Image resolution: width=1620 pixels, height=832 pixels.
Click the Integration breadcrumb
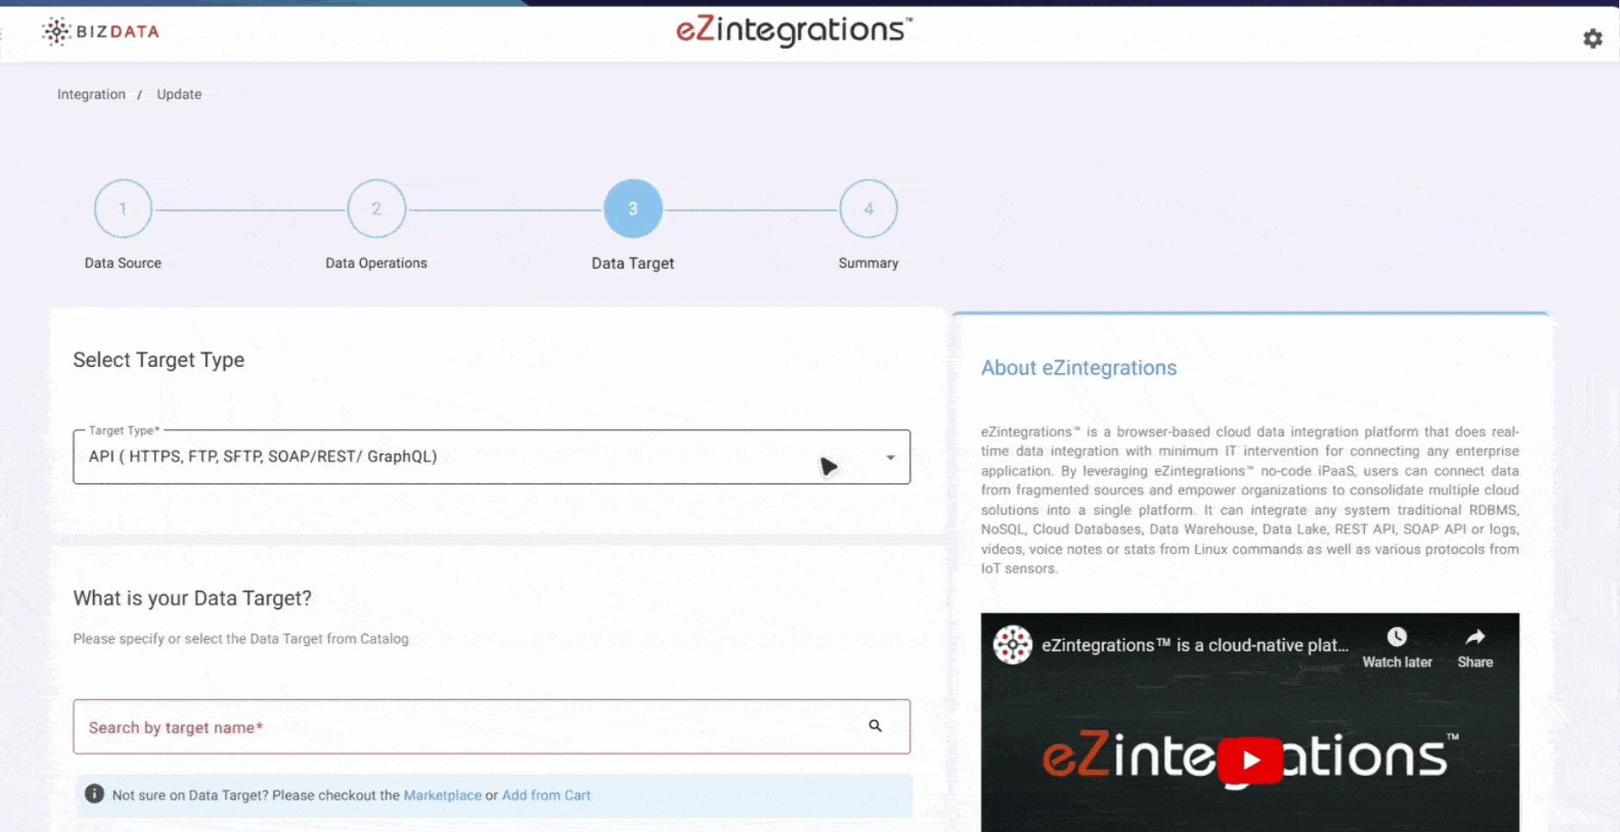(91, 95)
